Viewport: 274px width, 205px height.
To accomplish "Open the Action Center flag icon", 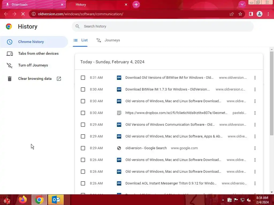I will (x=236, y=200).
